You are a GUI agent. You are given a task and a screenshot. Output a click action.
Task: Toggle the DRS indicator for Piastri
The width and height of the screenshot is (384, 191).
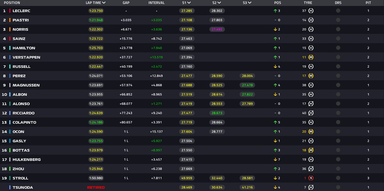click(x=338, y=20)
